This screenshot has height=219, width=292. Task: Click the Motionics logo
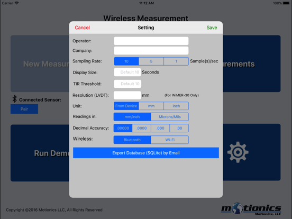click(x=251, y=209)
